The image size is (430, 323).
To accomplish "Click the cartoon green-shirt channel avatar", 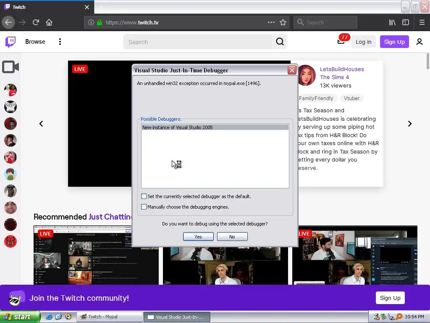I will tap(10, 174).
